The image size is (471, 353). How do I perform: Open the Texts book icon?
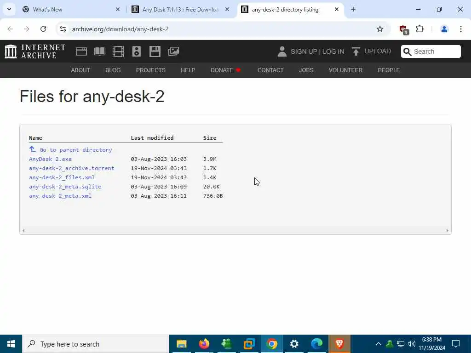[x=100, y=51]
